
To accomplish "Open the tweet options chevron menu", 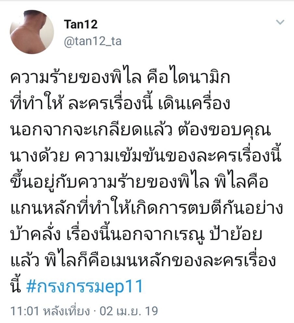I will pos(280,22).
